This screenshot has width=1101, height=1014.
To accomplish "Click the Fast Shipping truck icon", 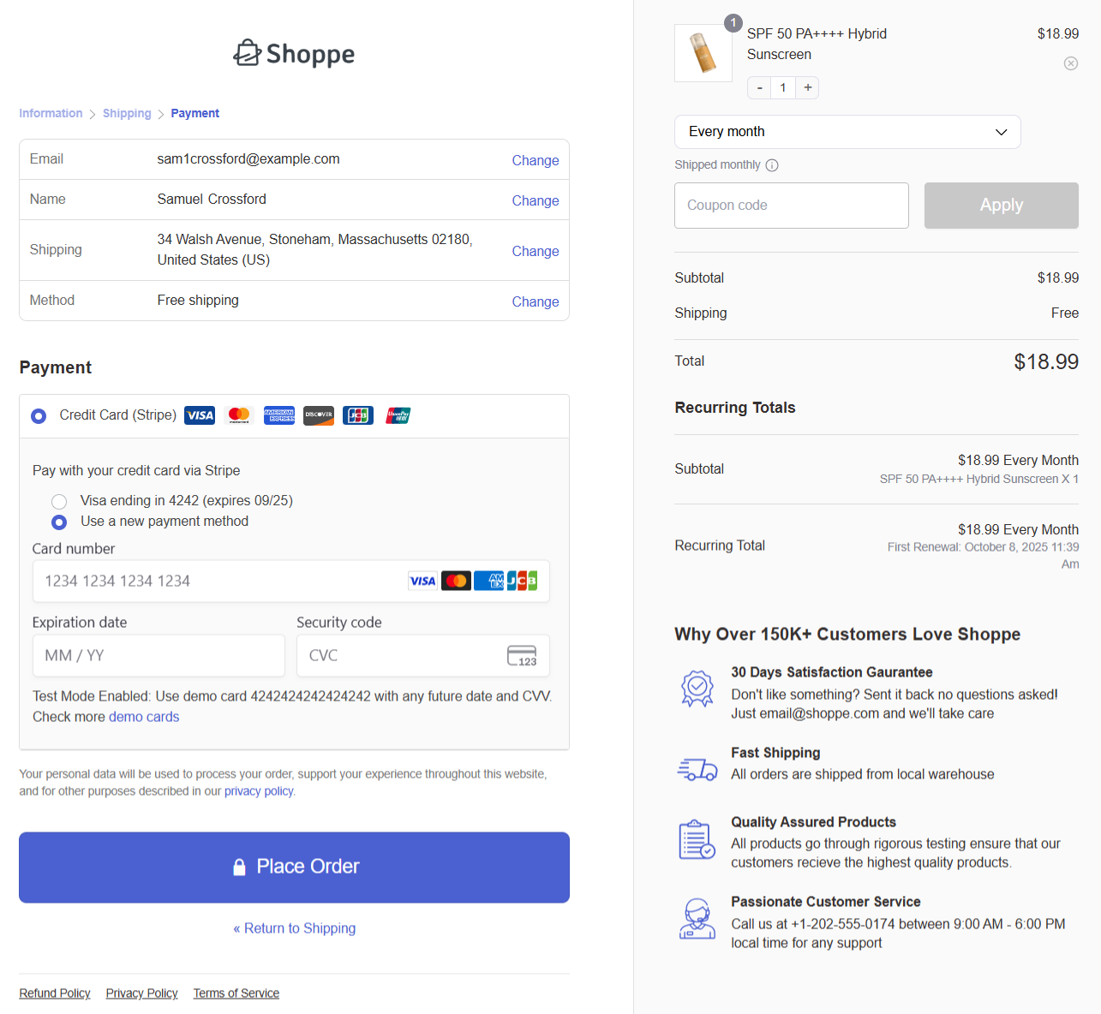I will [697, 768].
